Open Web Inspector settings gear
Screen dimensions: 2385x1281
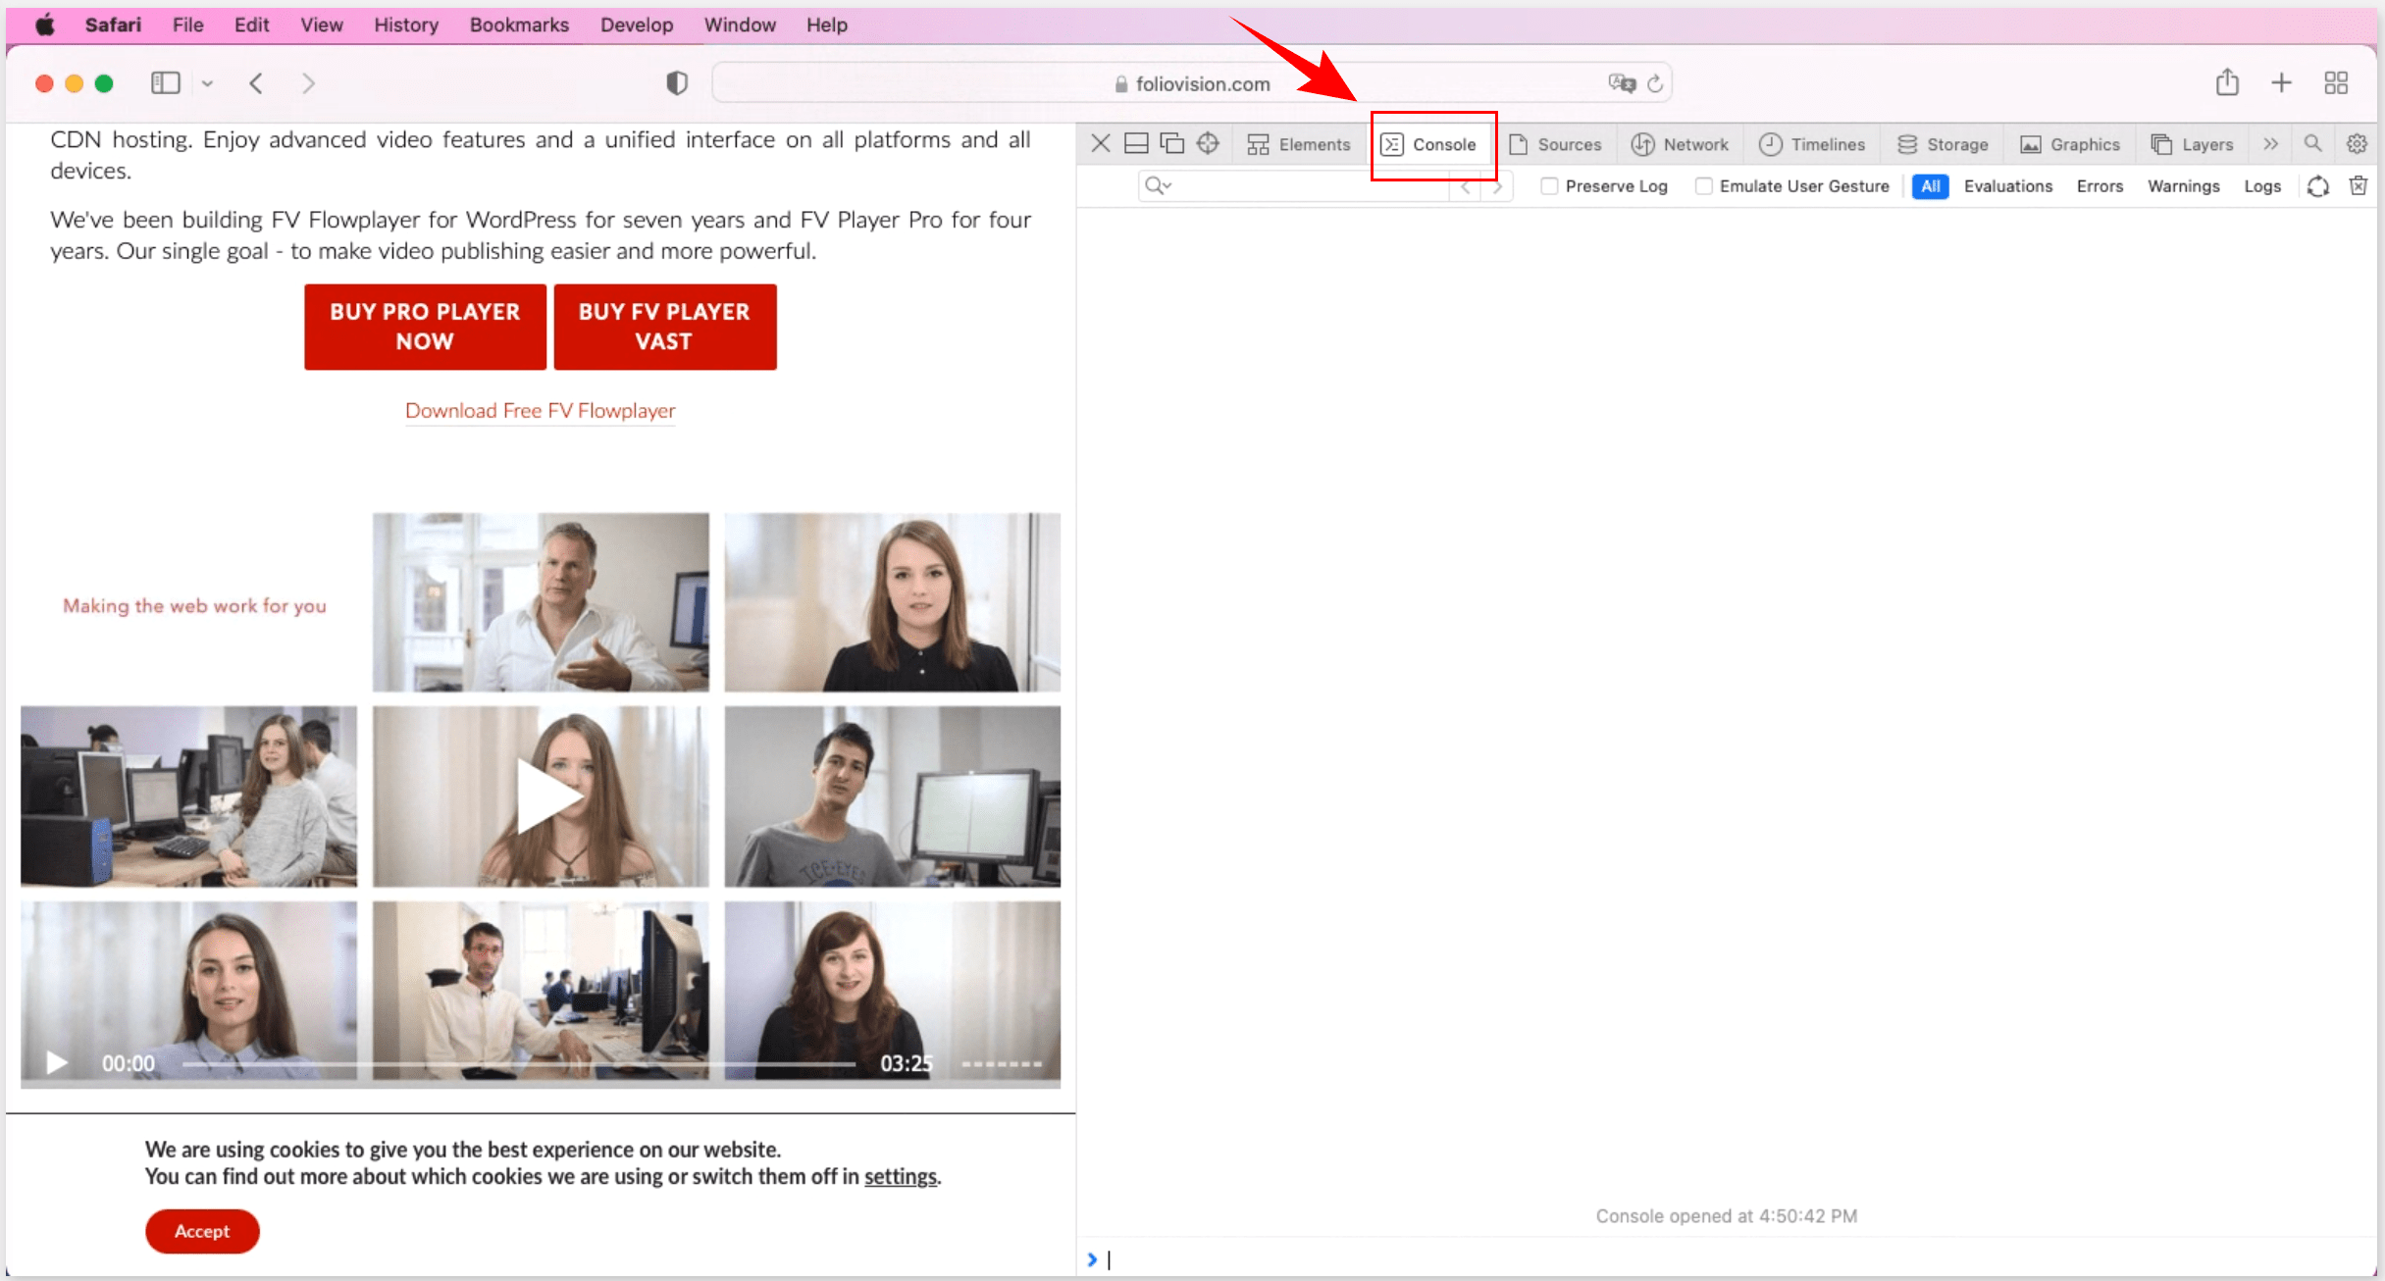(x=2358, y=144)
